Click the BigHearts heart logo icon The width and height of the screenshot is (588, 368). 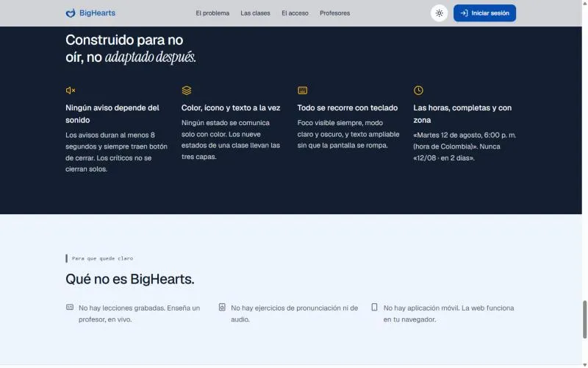click(x=71, y=13)
